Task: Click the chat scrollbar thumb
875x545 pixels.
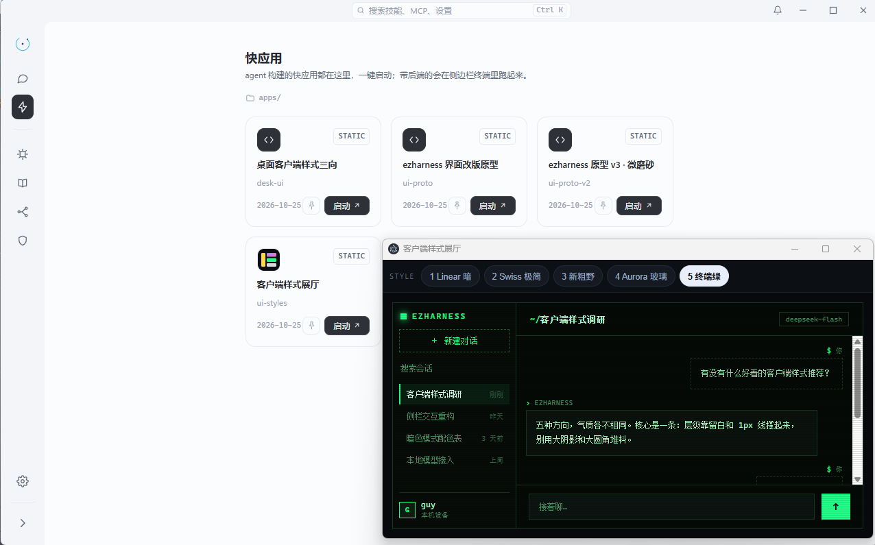Action: click(x=857, y=383)
